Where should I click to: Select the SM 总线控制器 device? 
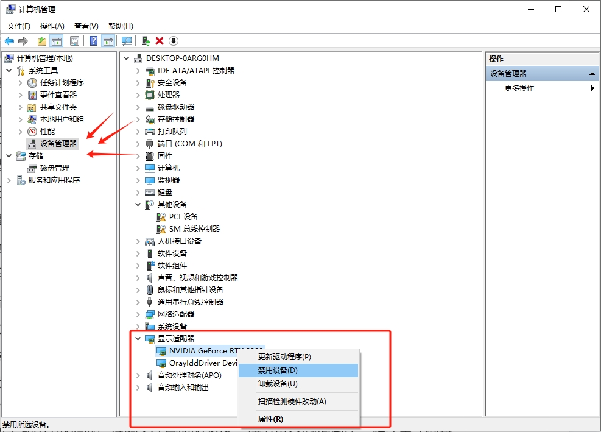pyautogui.click(x=194, y=229)
